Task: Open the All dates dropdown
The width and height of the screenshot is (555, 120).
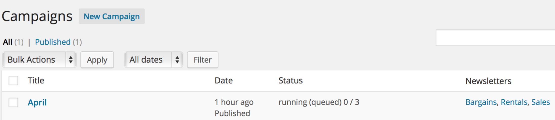Action: 154,60
